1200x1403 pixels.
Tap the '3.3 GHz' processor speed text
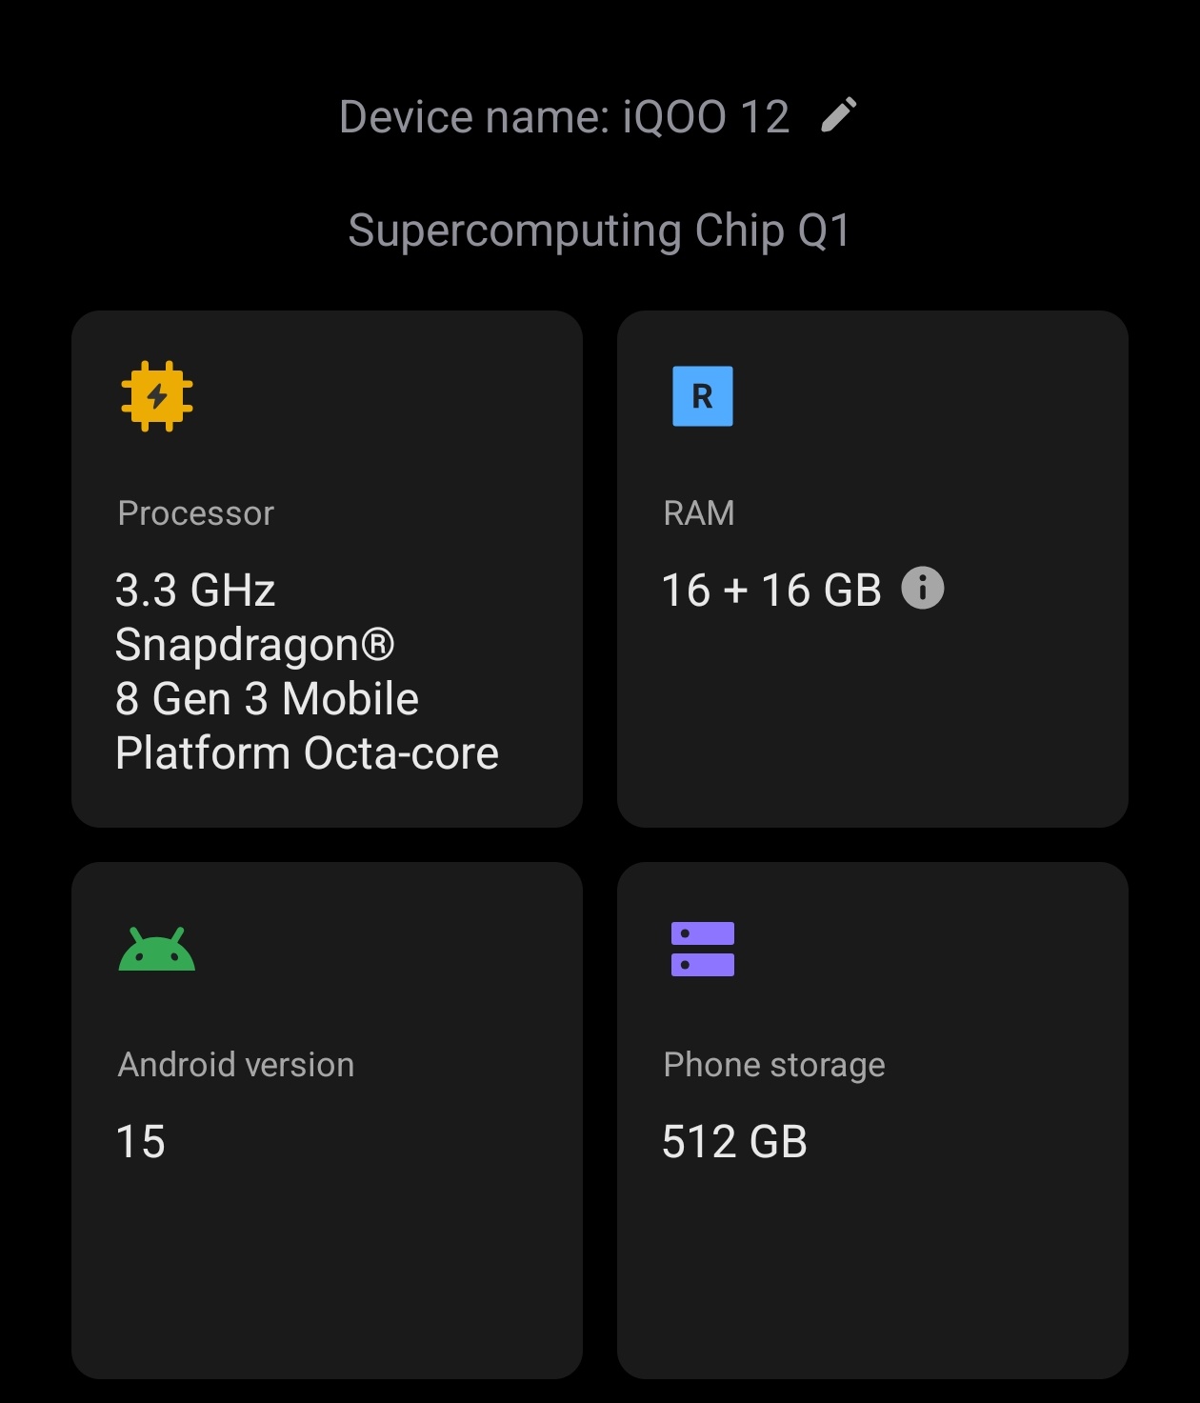195,591
